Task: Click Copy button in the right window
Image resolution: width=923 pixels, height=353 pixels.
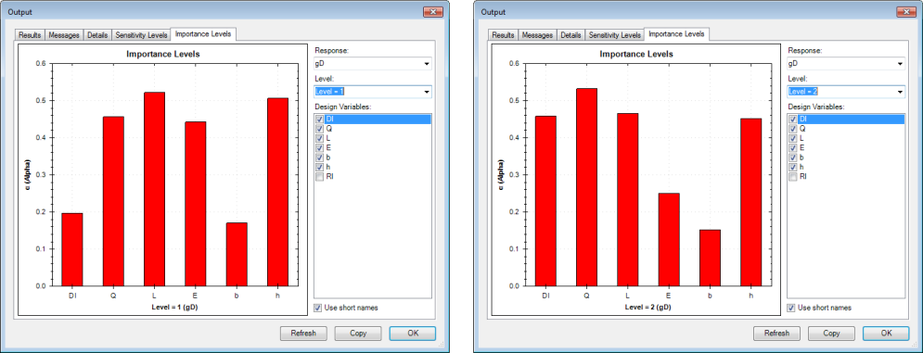Action: [831, 333]
